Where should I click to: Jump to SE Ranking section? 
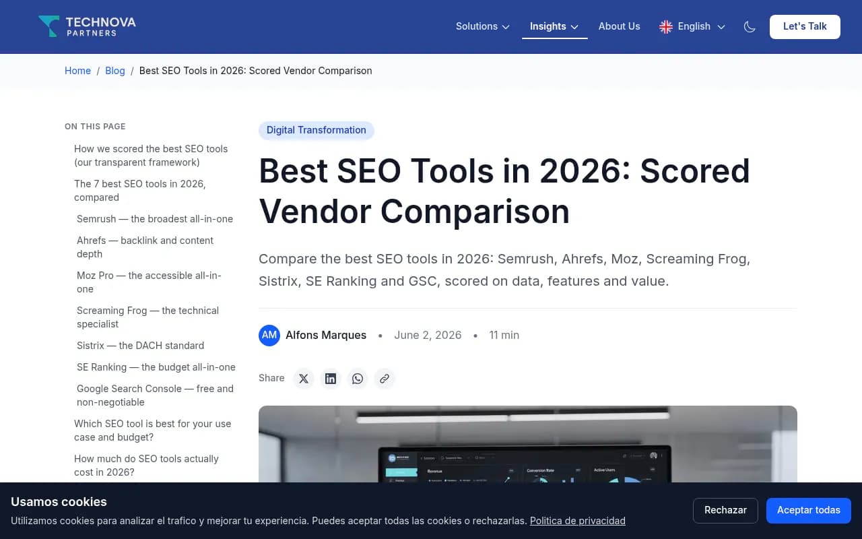(156, 367)
